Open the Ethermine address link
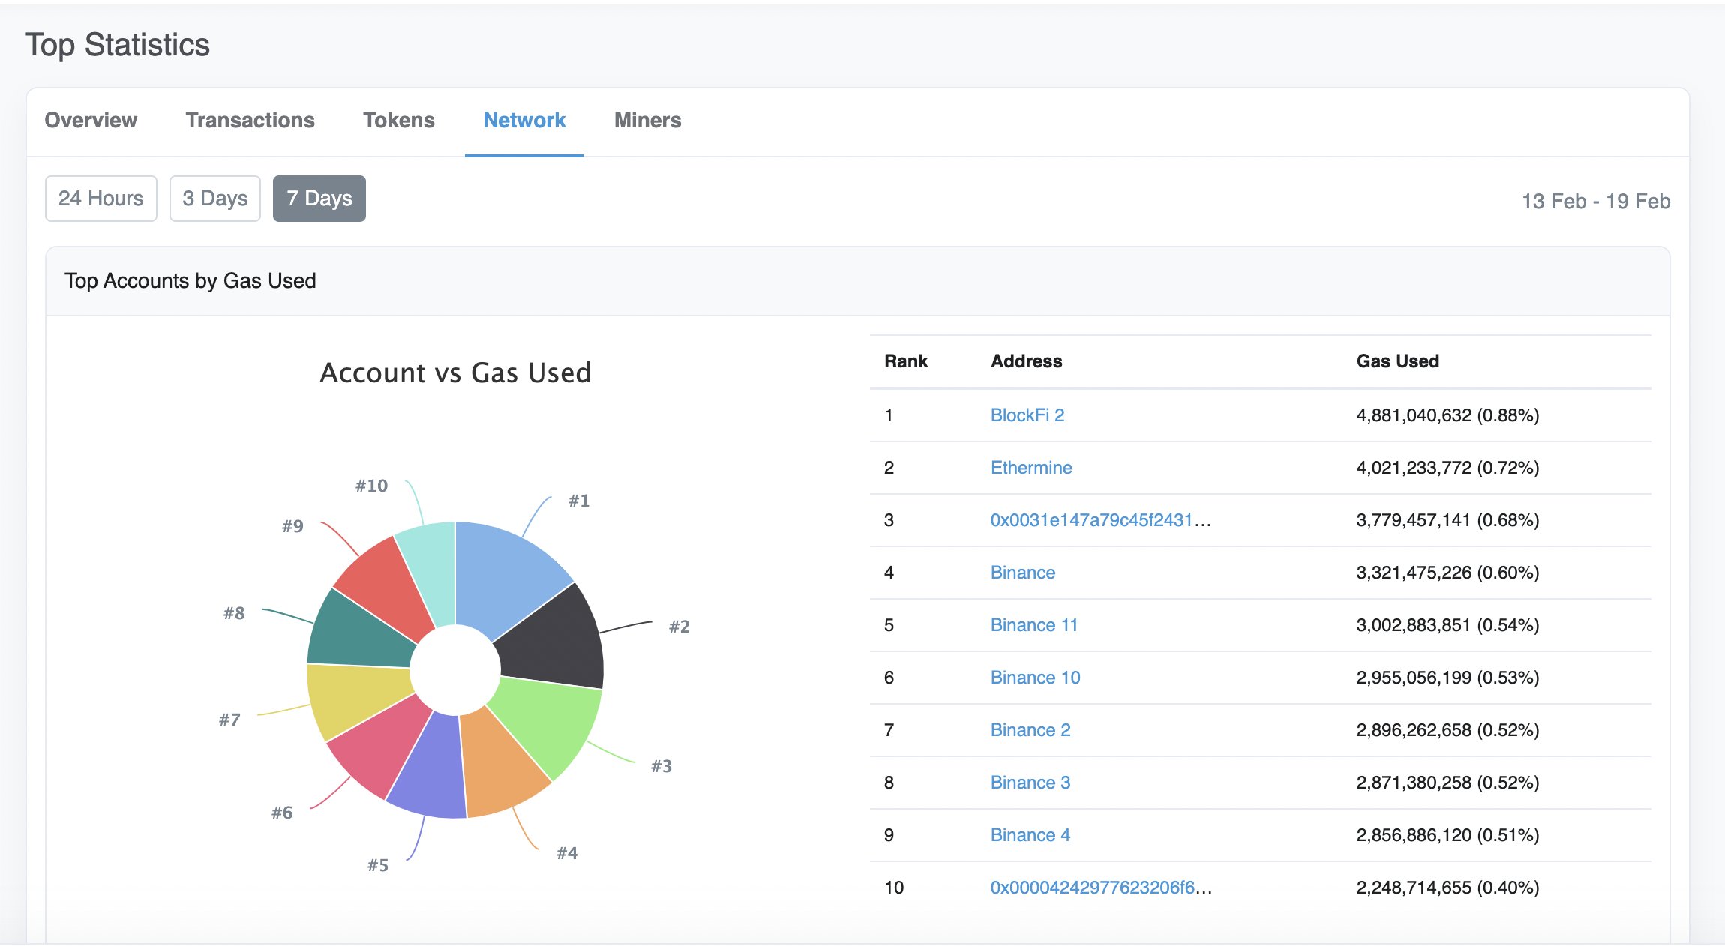The image size is (1725, 946). coord(1030,468)
